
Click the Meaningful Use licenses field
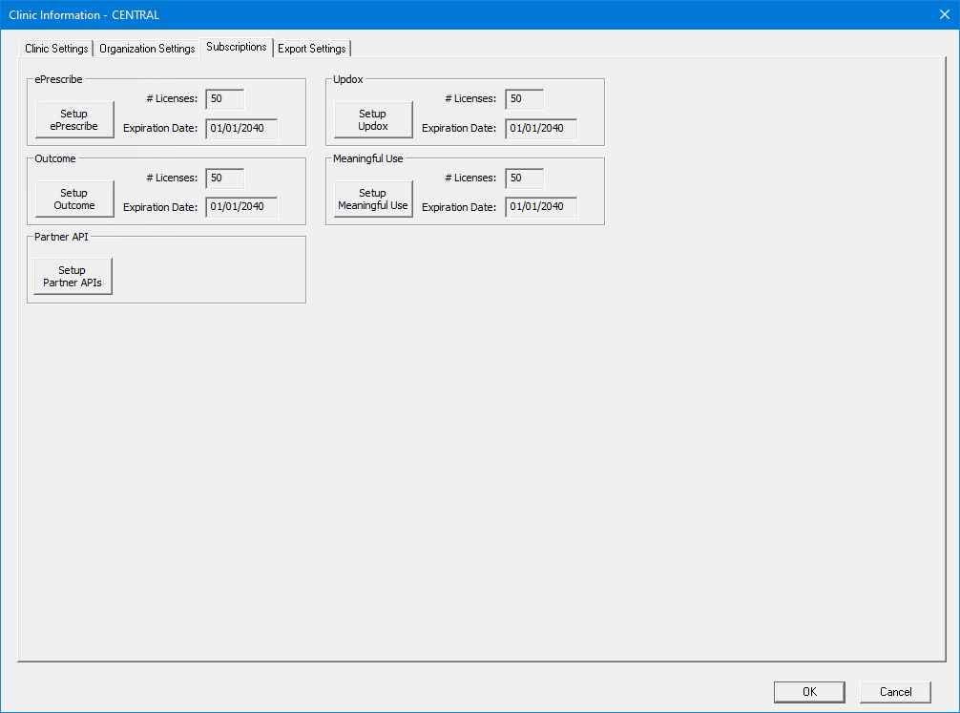[x=524, y=178]
